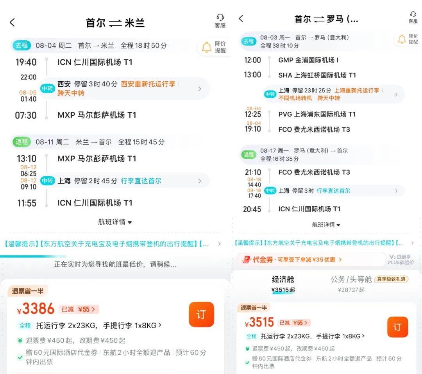Open the 已减 ¥55 discount on ¥3386 fare
422x374 pixels.
pyautogui.click(x=79, y=310)
